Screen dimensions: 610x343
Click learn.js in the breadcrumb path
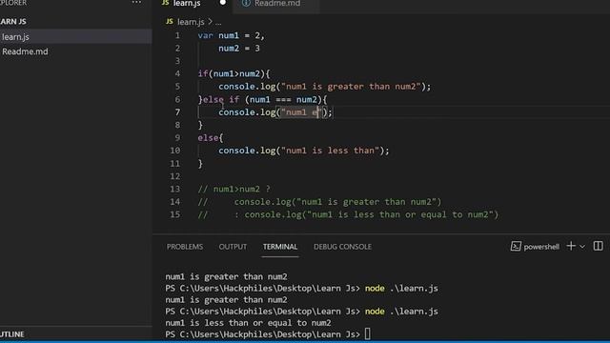[191, 22]
